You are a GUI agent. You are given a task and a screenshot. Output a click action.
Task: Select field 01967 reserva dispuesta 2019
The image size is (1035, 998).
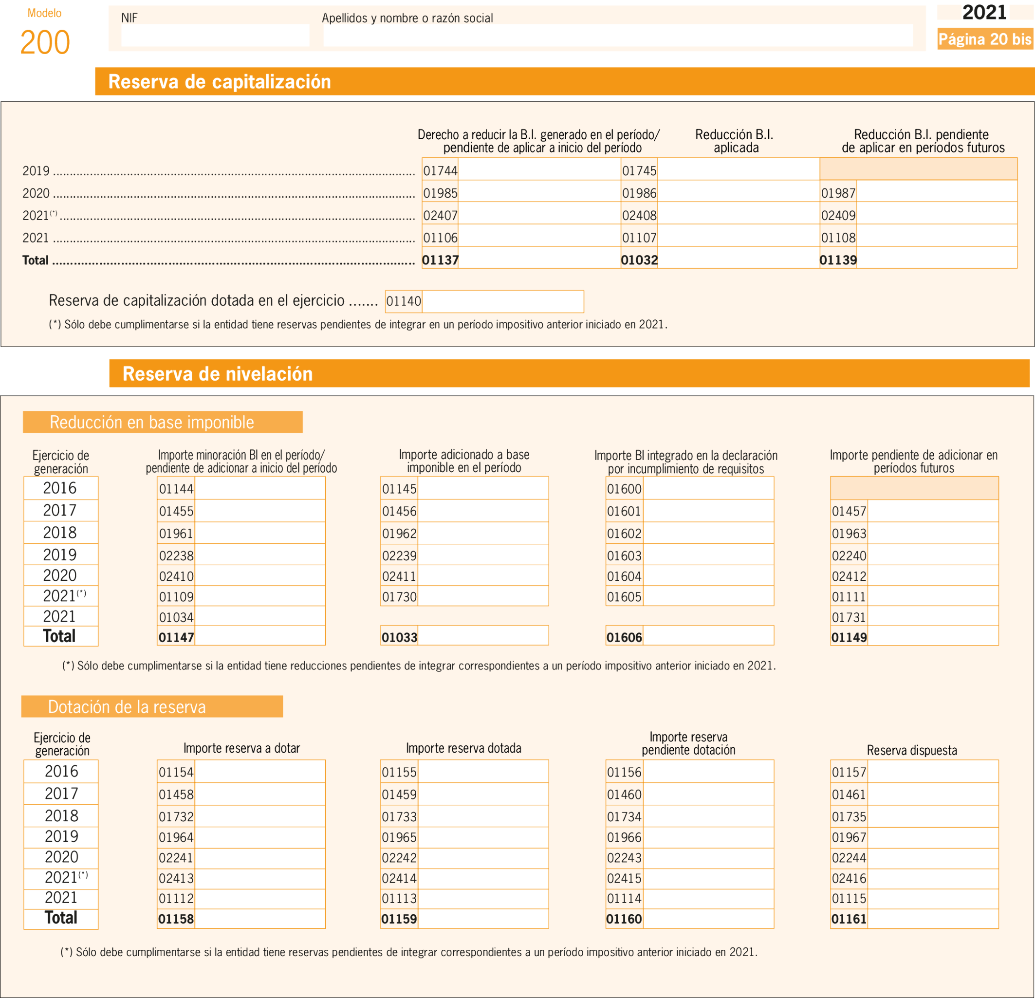933,837
